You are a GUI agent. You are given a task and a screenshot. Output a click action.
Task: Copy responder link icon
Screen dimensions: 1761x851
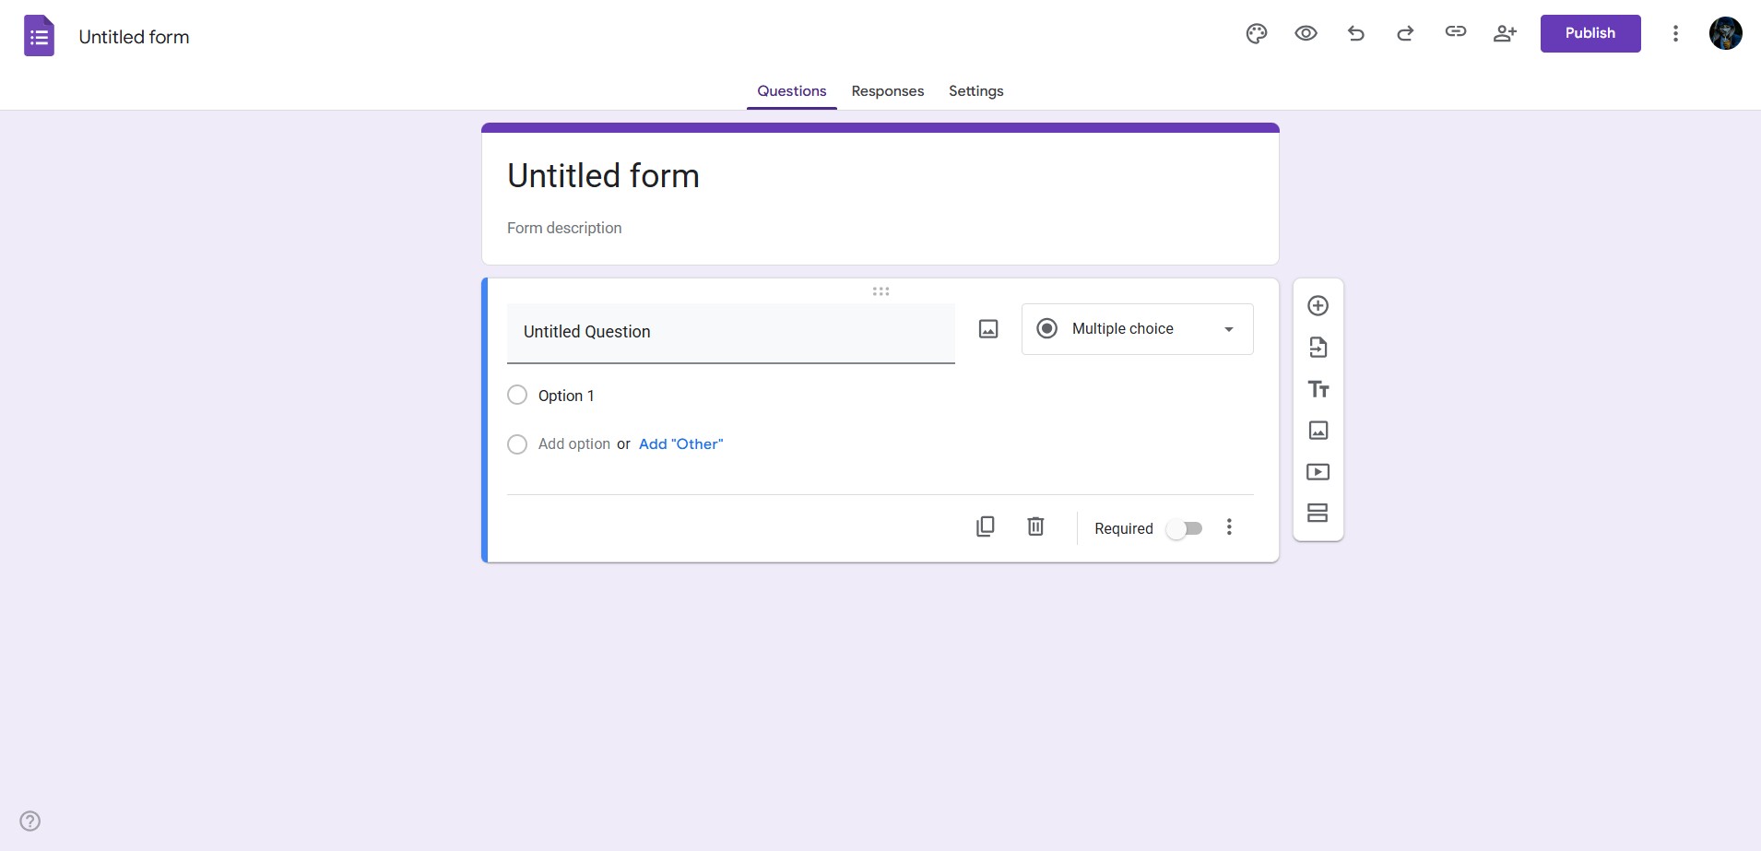point(1455,32)
